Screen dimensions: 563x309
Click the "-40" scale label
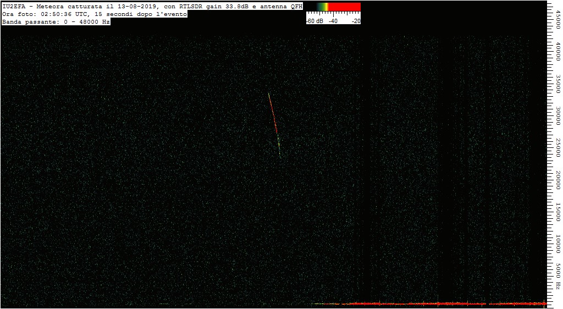click(333, 21)
